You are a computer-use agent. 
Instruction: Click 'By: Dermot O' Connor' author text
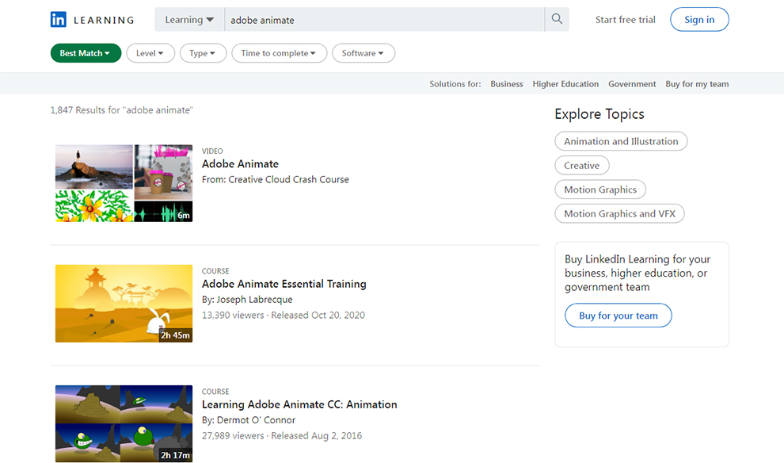249,420
